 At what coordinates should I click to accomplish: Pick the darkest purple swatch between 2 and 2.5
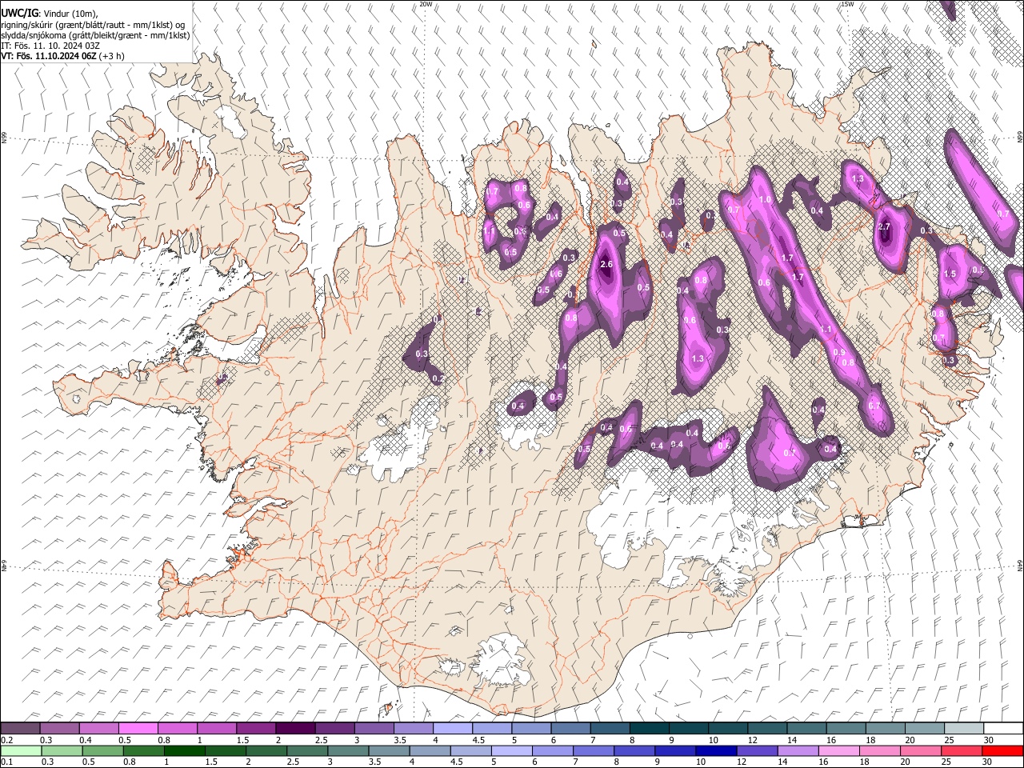tap(295, 728)
